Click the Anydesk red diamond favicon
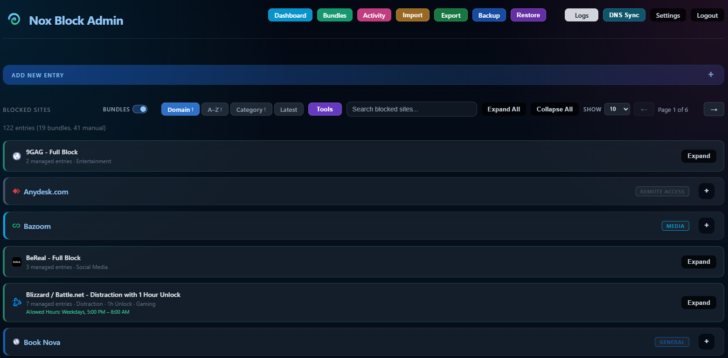The width and height of the screenshot is (728, 358). click(16, 191)
